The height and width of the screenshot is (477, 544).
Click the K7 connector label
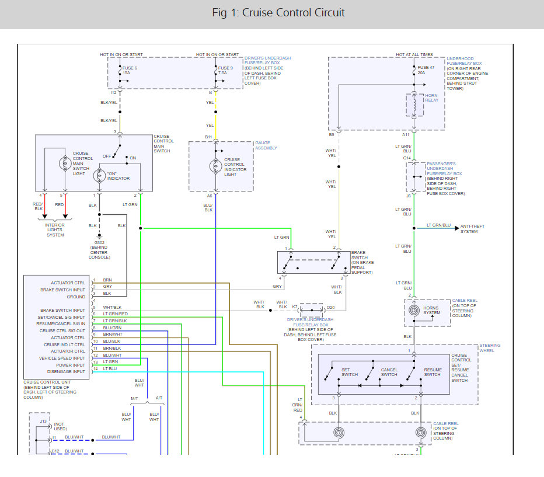[x=295, y=307]
